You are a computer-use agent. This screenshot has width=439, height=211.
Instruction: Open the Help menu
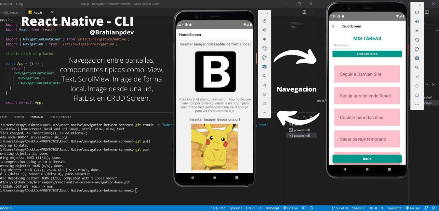tap(20, 4)
